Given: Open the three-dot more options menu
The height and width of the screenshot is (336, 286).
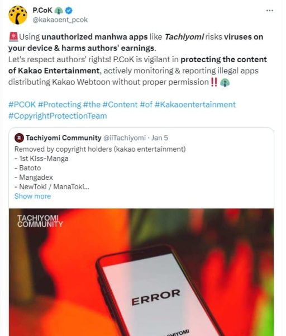Looking at the screenshot, I should pyautogui.click(x=270, y=10).
